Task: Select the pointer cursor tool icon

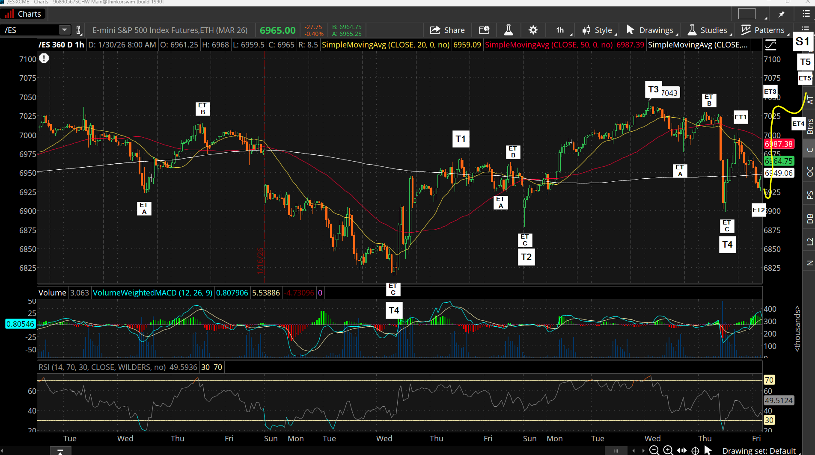Action: tap(708, 450)
